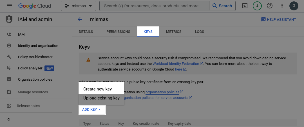This screenshot has height=127, width=304.
Task: Open the help question mark icon
Action: tap(270, 6)
